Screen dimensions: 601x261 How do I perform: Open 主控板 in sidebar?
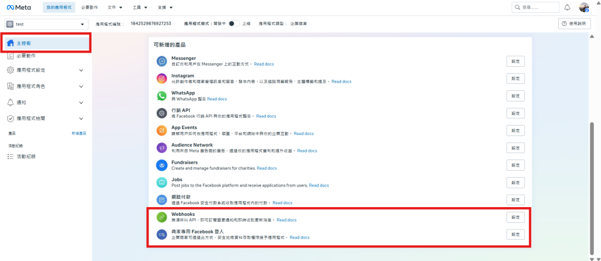[46, 43]
